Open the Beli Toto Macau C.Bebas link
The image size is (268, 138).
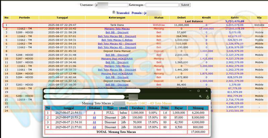click(117, 40)
